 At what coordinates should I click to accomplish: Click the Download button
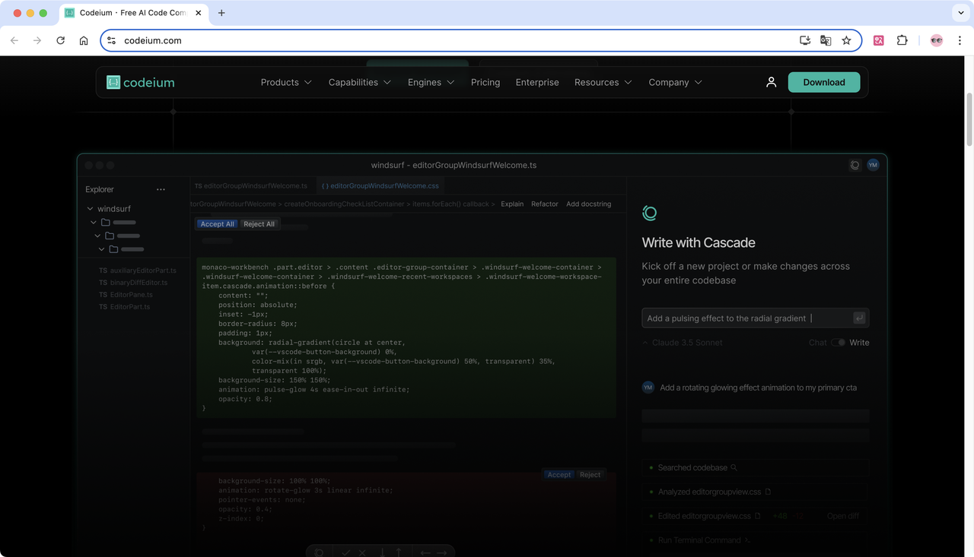[x=824, y=82]
